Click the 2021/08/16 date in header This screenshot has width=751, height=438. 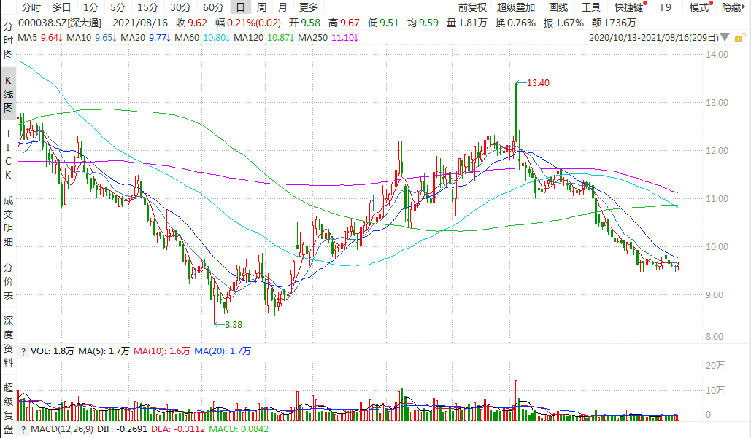[140, 23]
